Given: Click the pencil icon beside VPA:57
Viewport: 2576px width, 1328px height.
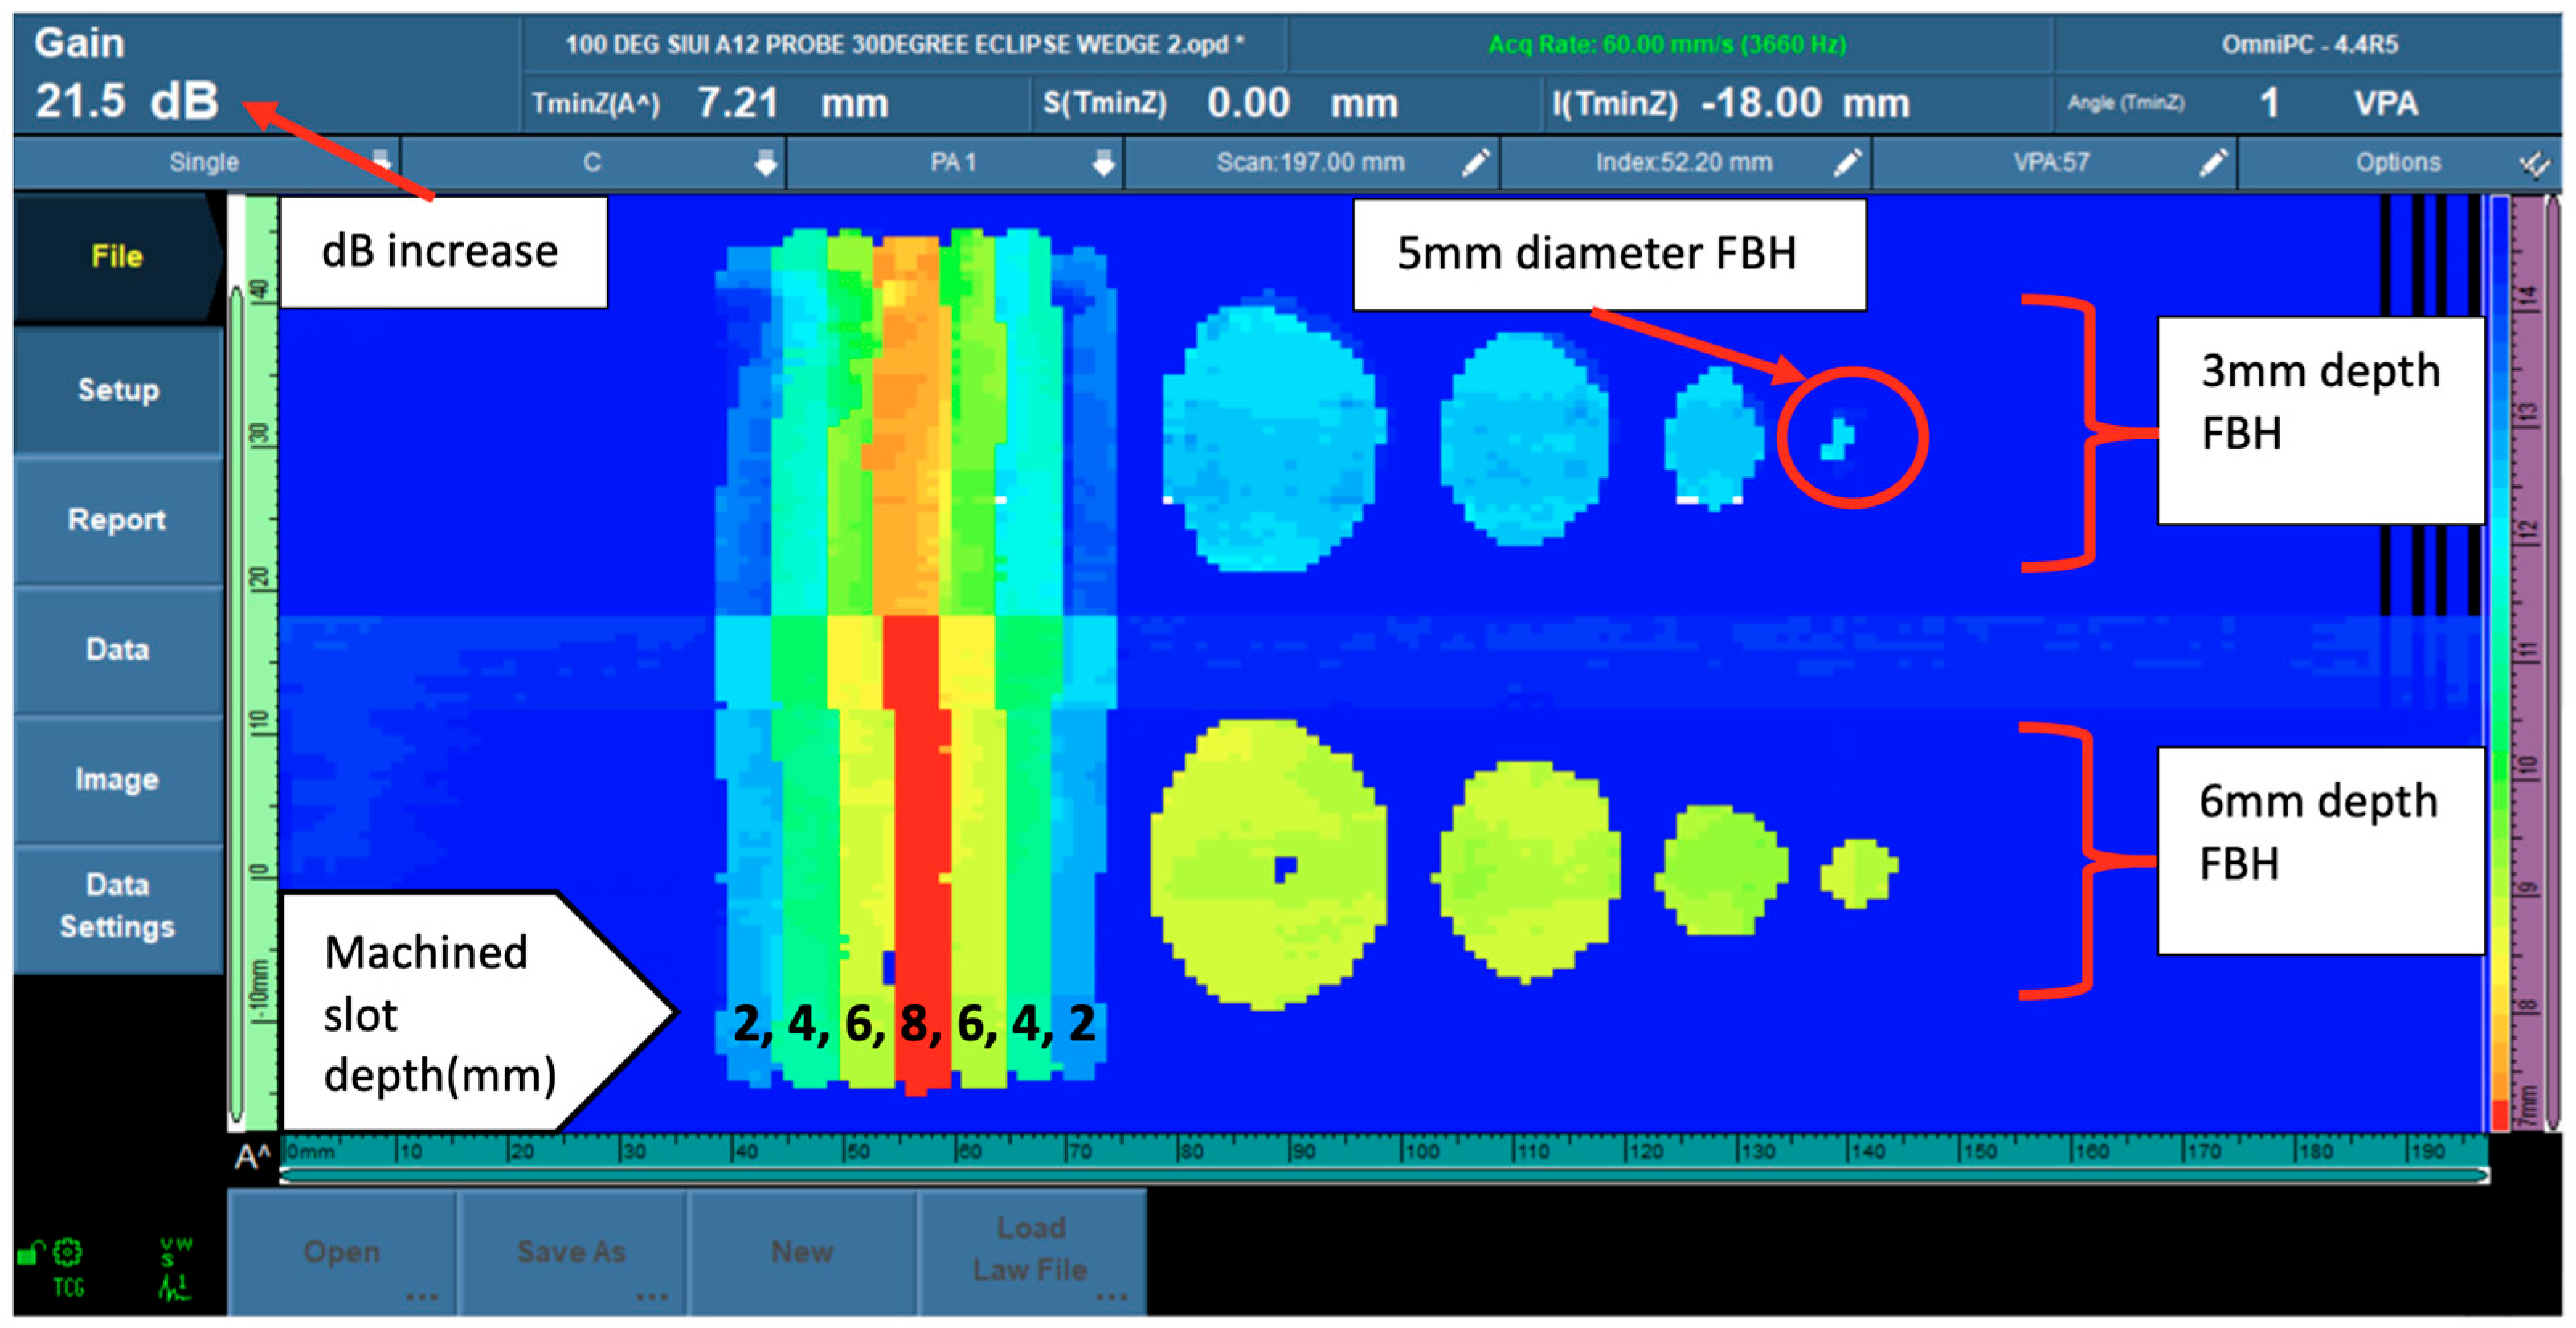Looking at the screenshot, I should pyautogui.click(x=2213, y=162).
